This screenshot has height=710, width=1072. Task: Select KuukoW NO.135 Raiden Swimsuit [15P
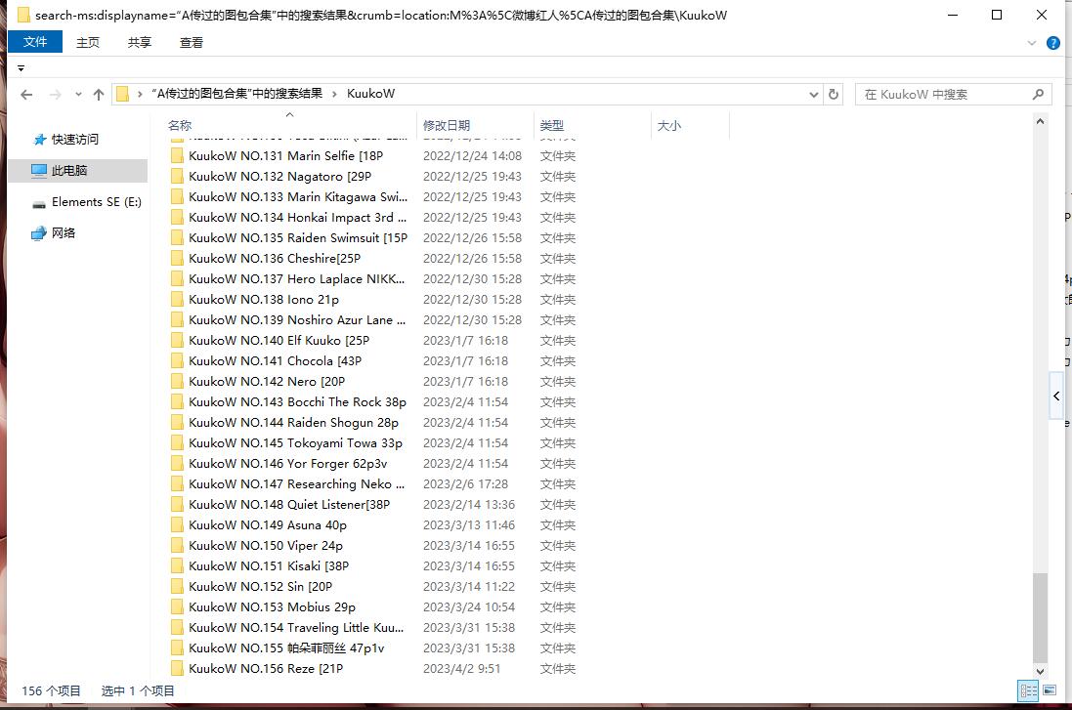298,237
